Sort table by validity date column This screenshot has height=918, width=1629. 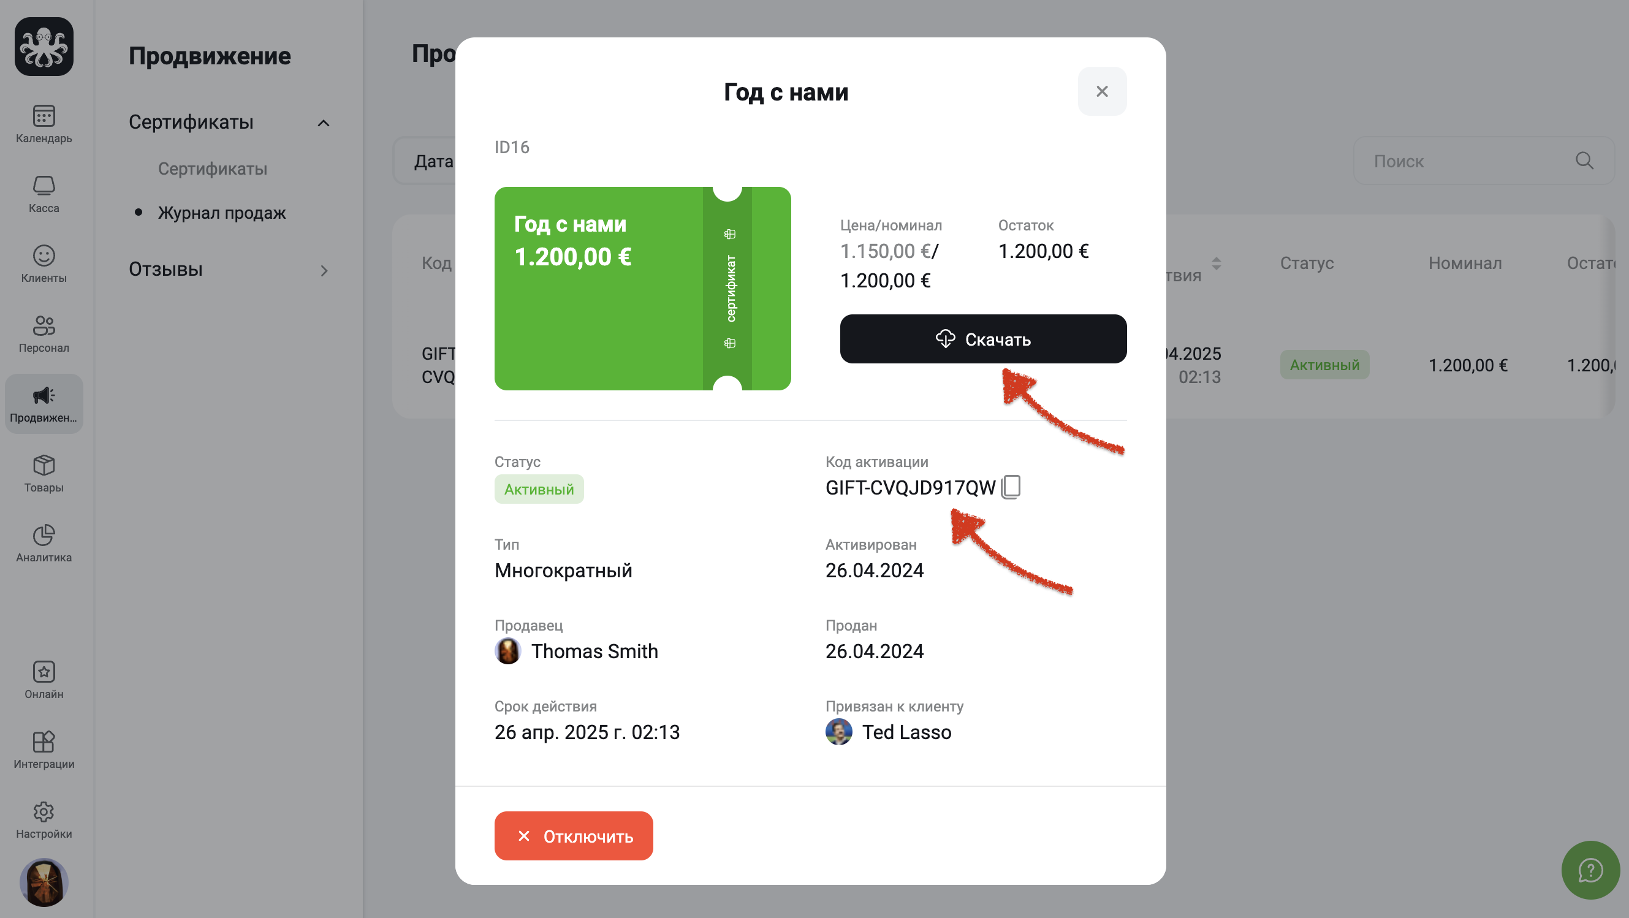[1216, 264]
